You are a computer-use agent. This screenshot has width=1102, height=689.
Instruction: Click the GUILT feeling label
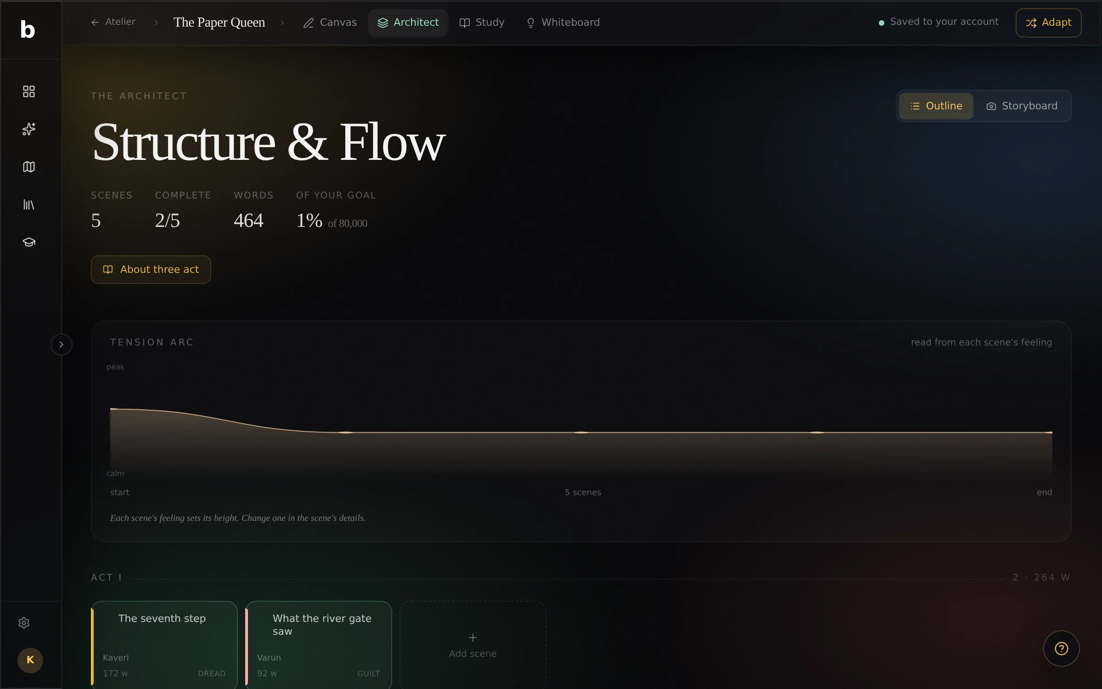click(369, 673)
